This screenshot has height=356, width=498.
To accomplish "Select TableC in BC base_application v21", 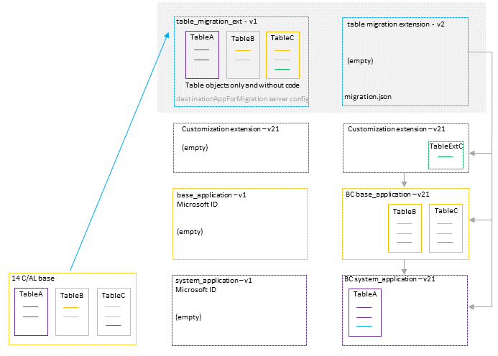I will coord(446,228).
